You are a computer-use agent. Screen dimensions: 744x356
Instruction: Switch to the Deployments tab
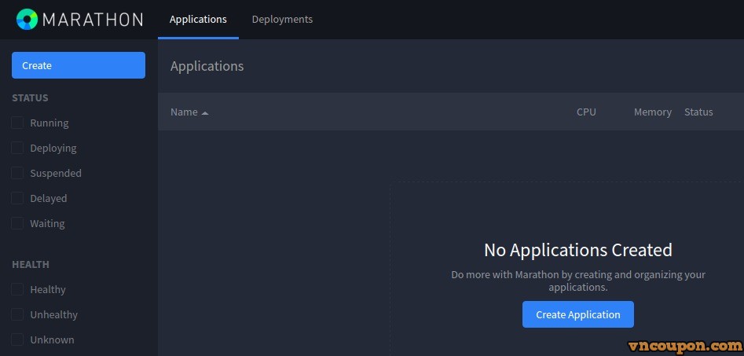point(282,20)
